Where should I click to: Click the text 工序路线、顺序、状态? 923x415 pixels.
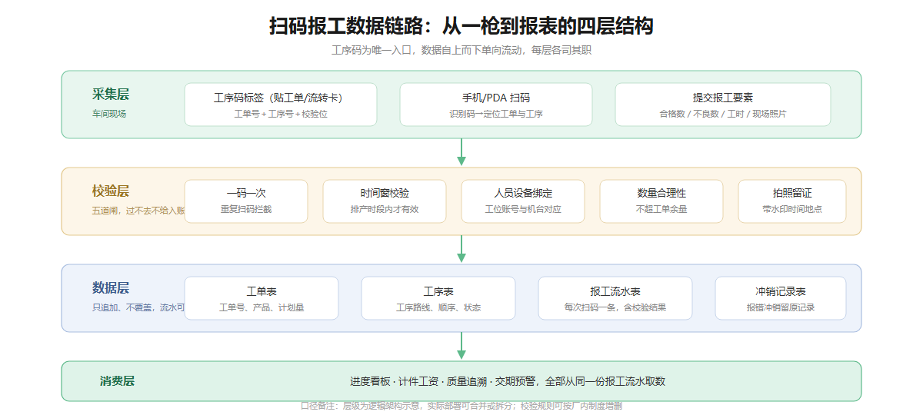point(438,307)
